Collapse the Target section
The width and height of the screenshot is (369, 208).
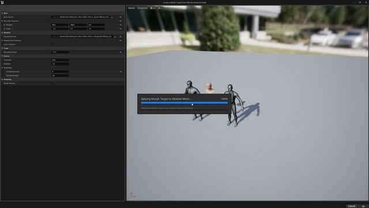(x=2, y=49)
